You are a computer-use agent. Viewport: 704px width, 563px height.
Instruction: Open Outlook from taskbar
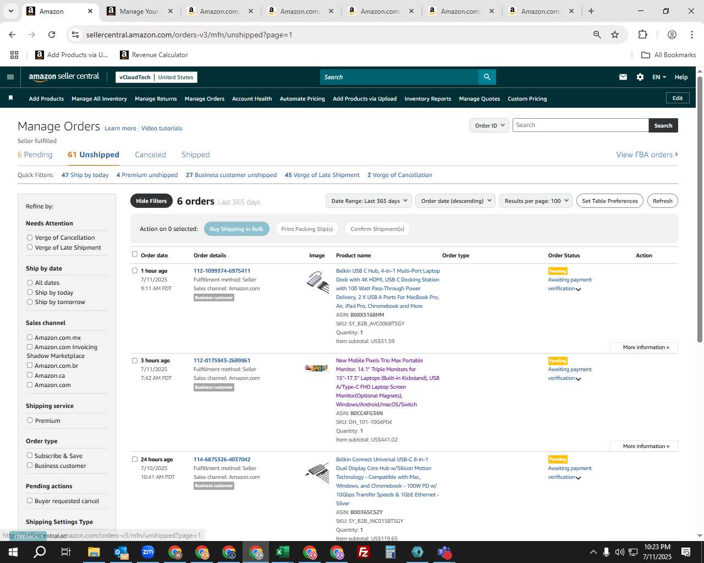121,552
